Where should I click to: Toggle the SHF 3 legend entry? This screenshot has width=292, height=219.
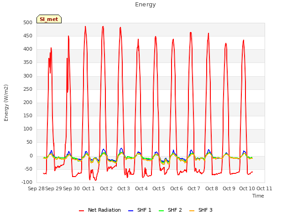click(x=201, y=210)
